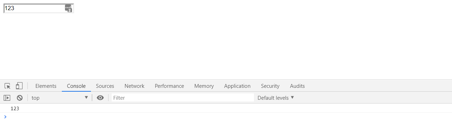Expand the Default levels dropdown
Viewport: 452px width, 127px height.
276,98
